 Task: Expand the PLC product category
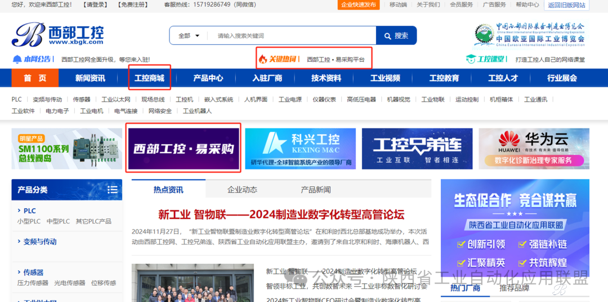(29, 211)
